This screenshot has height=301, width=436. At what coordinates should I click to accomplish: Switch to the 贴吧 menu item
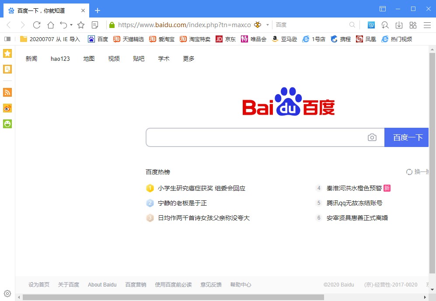139,59
